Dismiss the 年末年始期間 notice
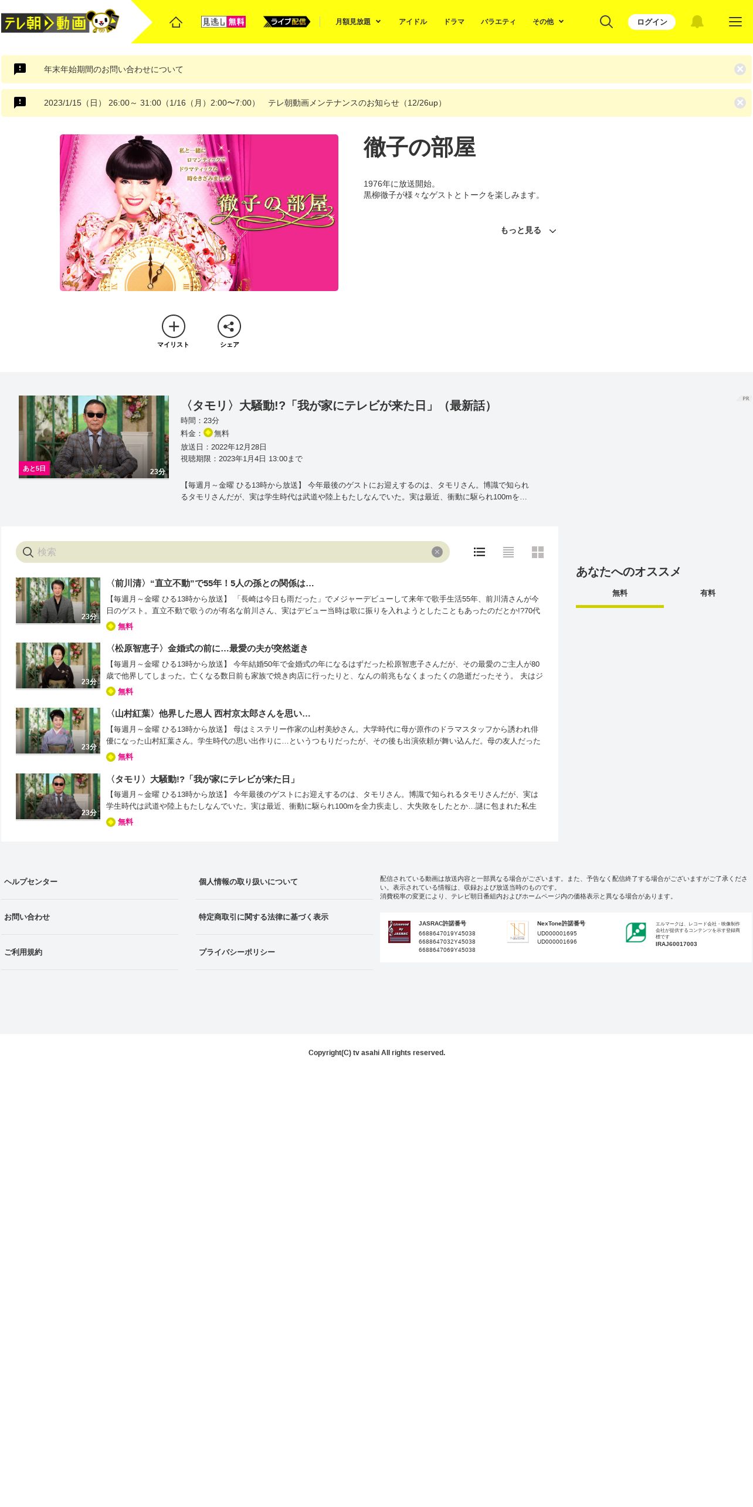 (x=740, y=69)
